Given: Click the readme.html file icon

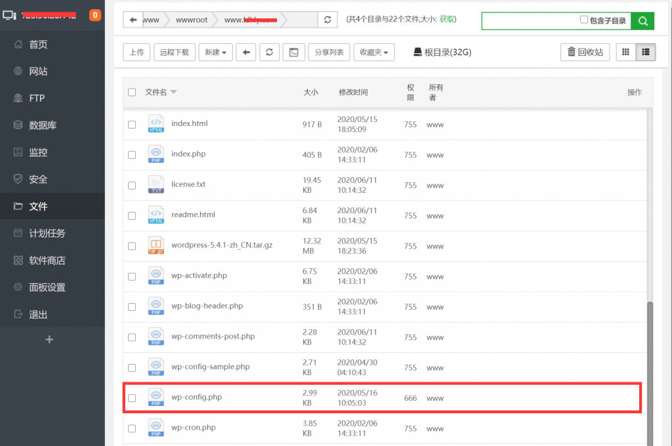Looking at the screenshot, I should [x=156, y=215].
